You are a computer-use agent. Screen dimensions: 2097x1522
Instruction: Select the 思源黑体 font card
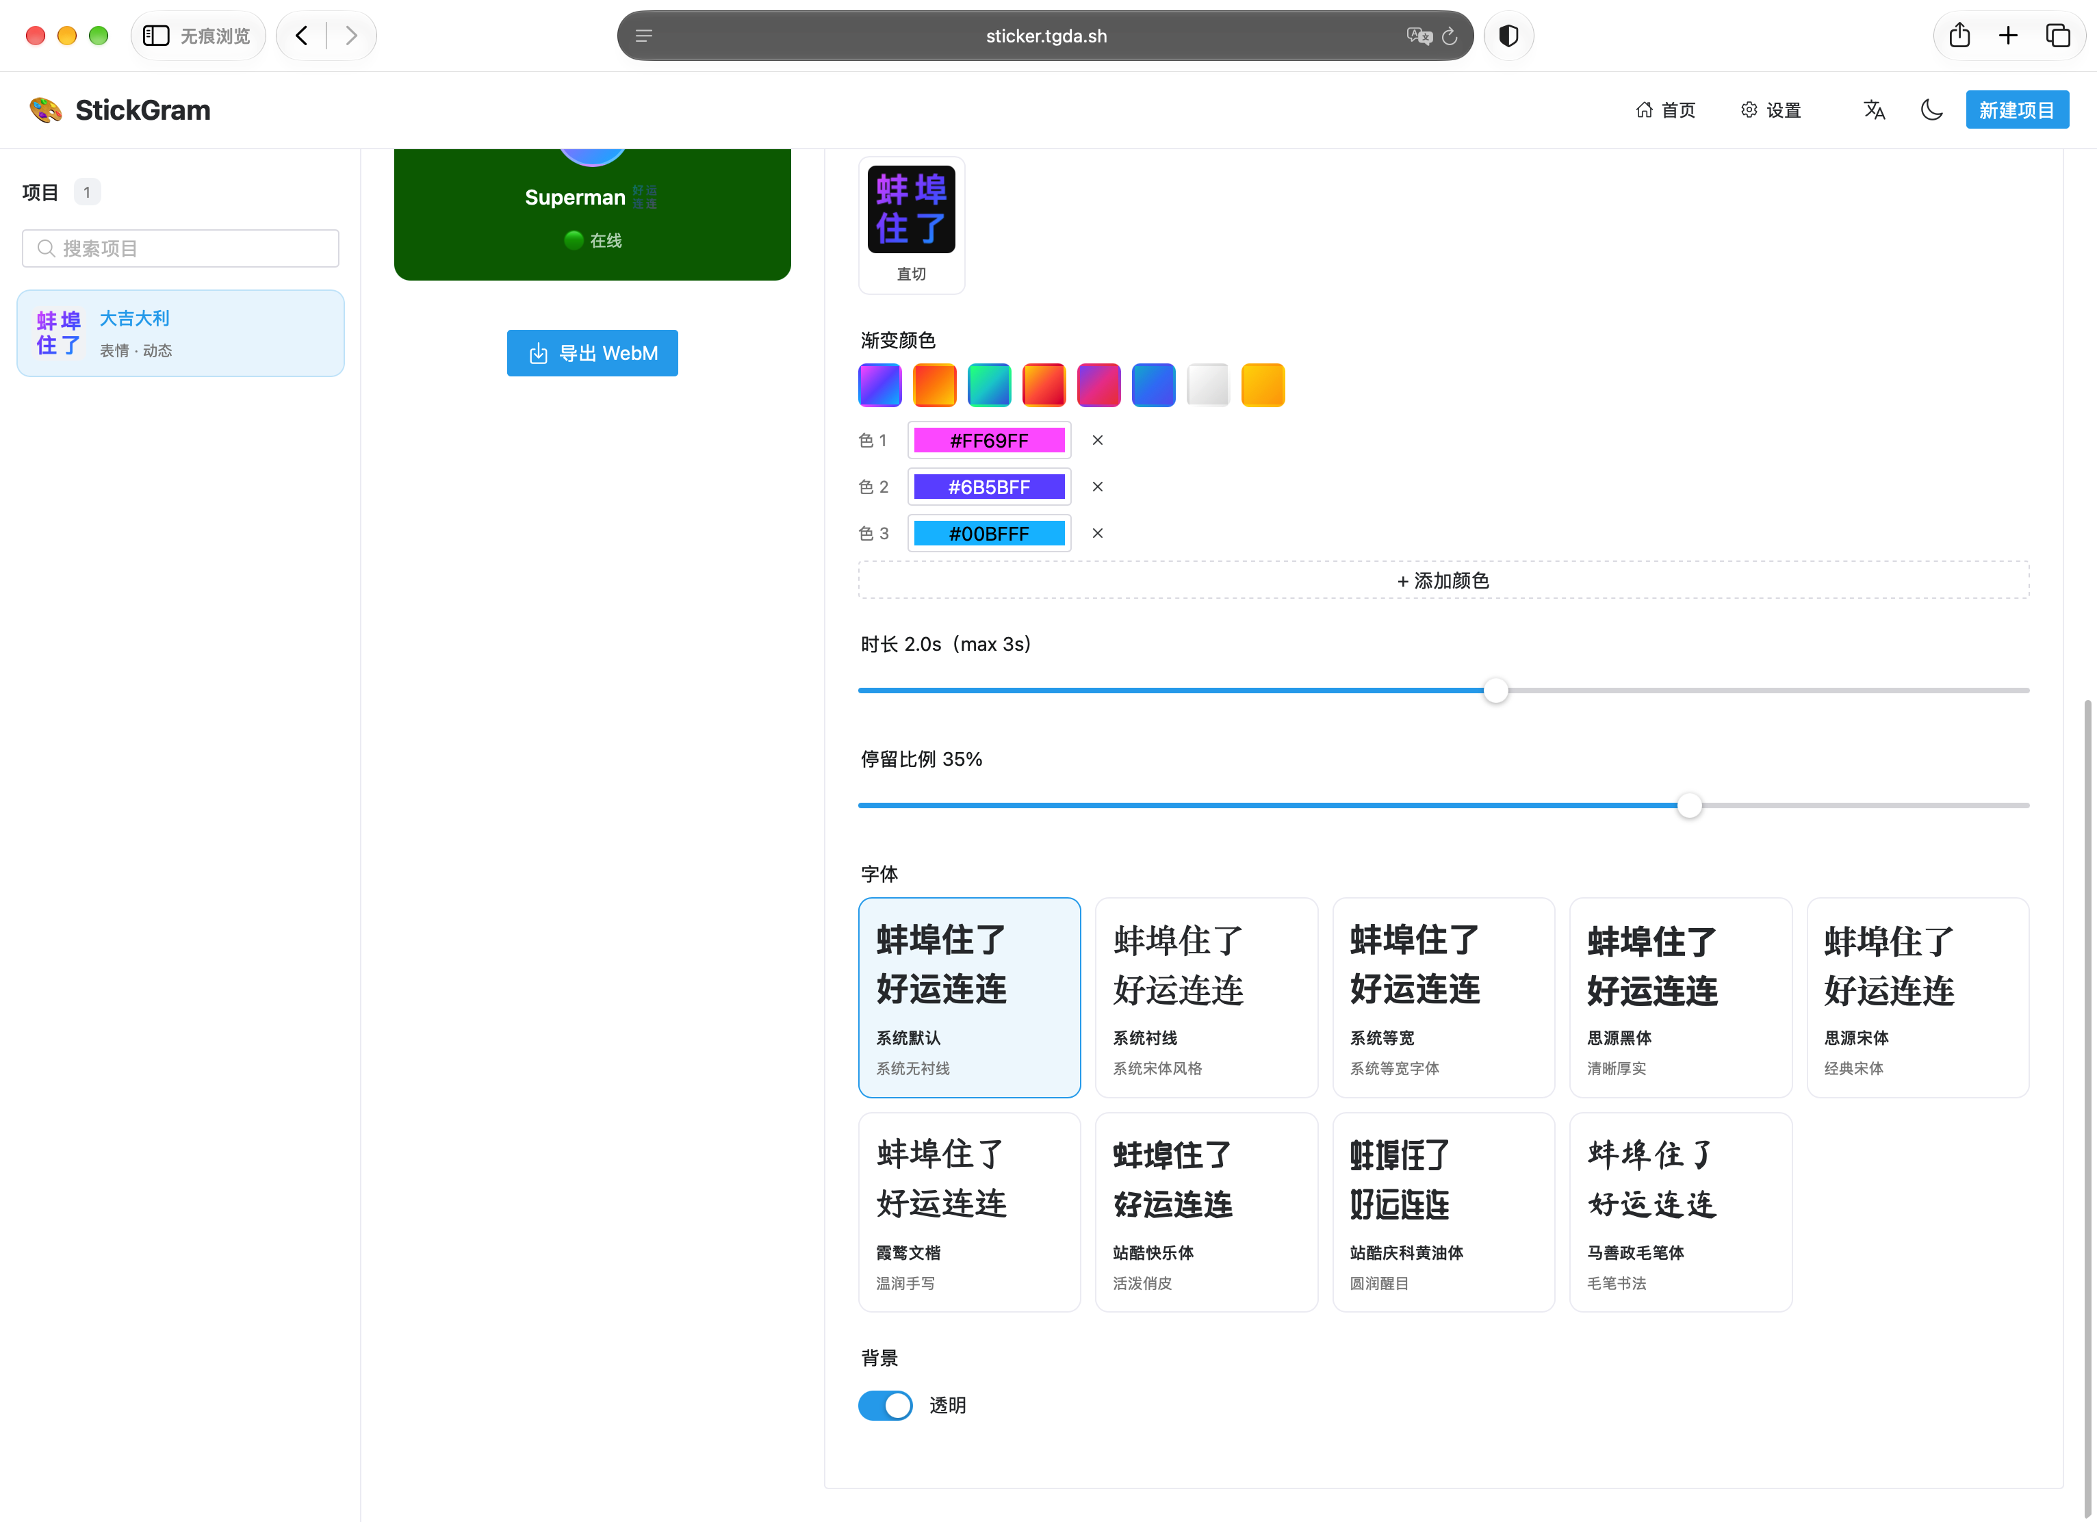pos(1680,997)
